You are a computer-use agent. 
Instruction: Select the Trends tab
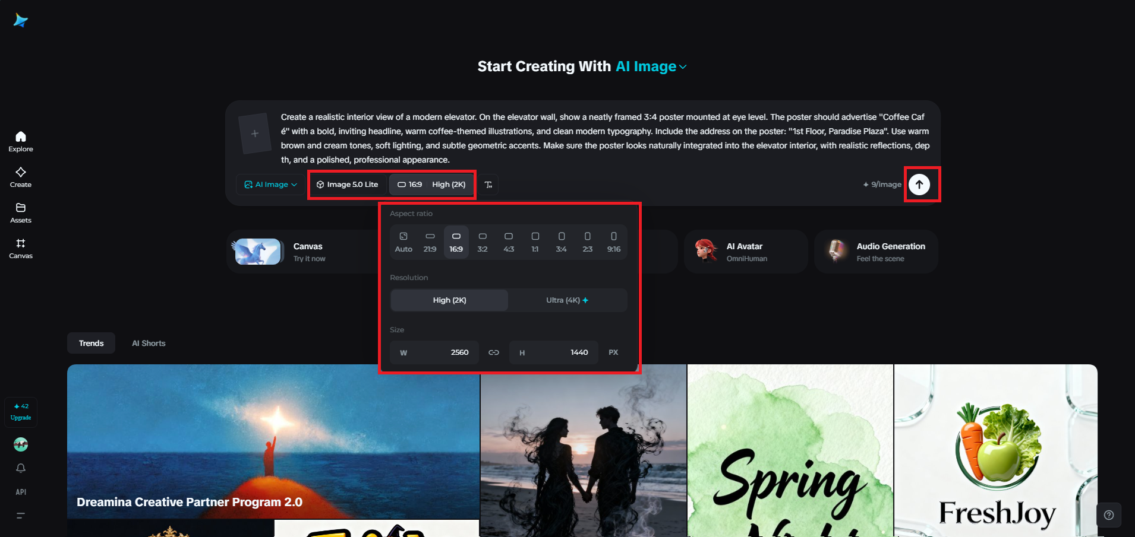tap(92, 344)
